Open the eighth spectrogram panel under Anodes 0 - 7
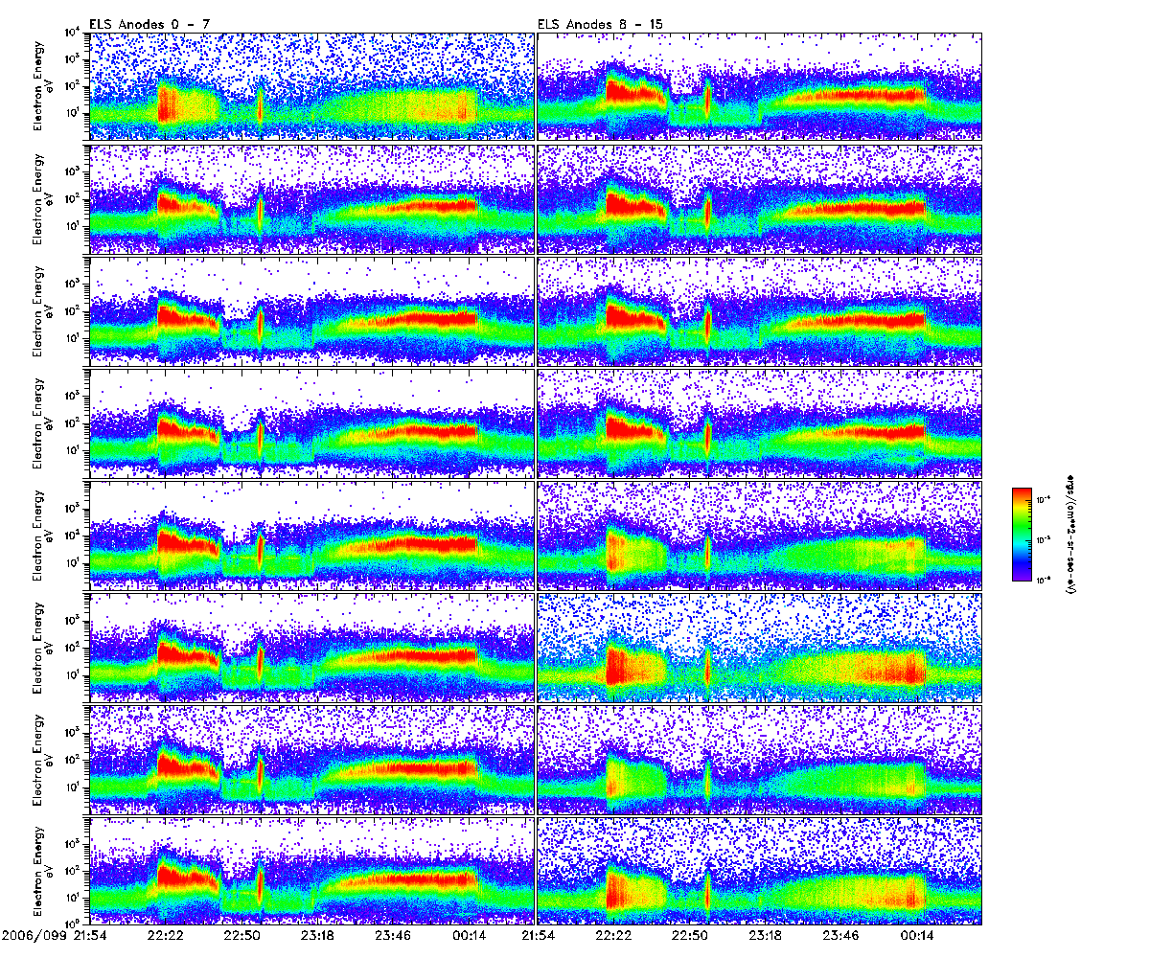This screenshot has width=1150, height=958. point(311,871)
